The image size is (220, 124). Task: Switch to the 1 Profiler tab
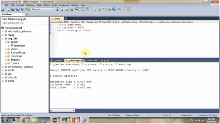[x=57, y=61]
